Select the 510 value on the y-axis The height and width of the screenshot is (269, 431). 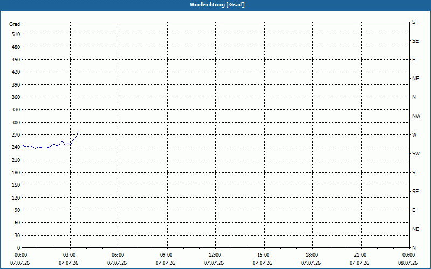pyautogui.click(x=16, y=34)
